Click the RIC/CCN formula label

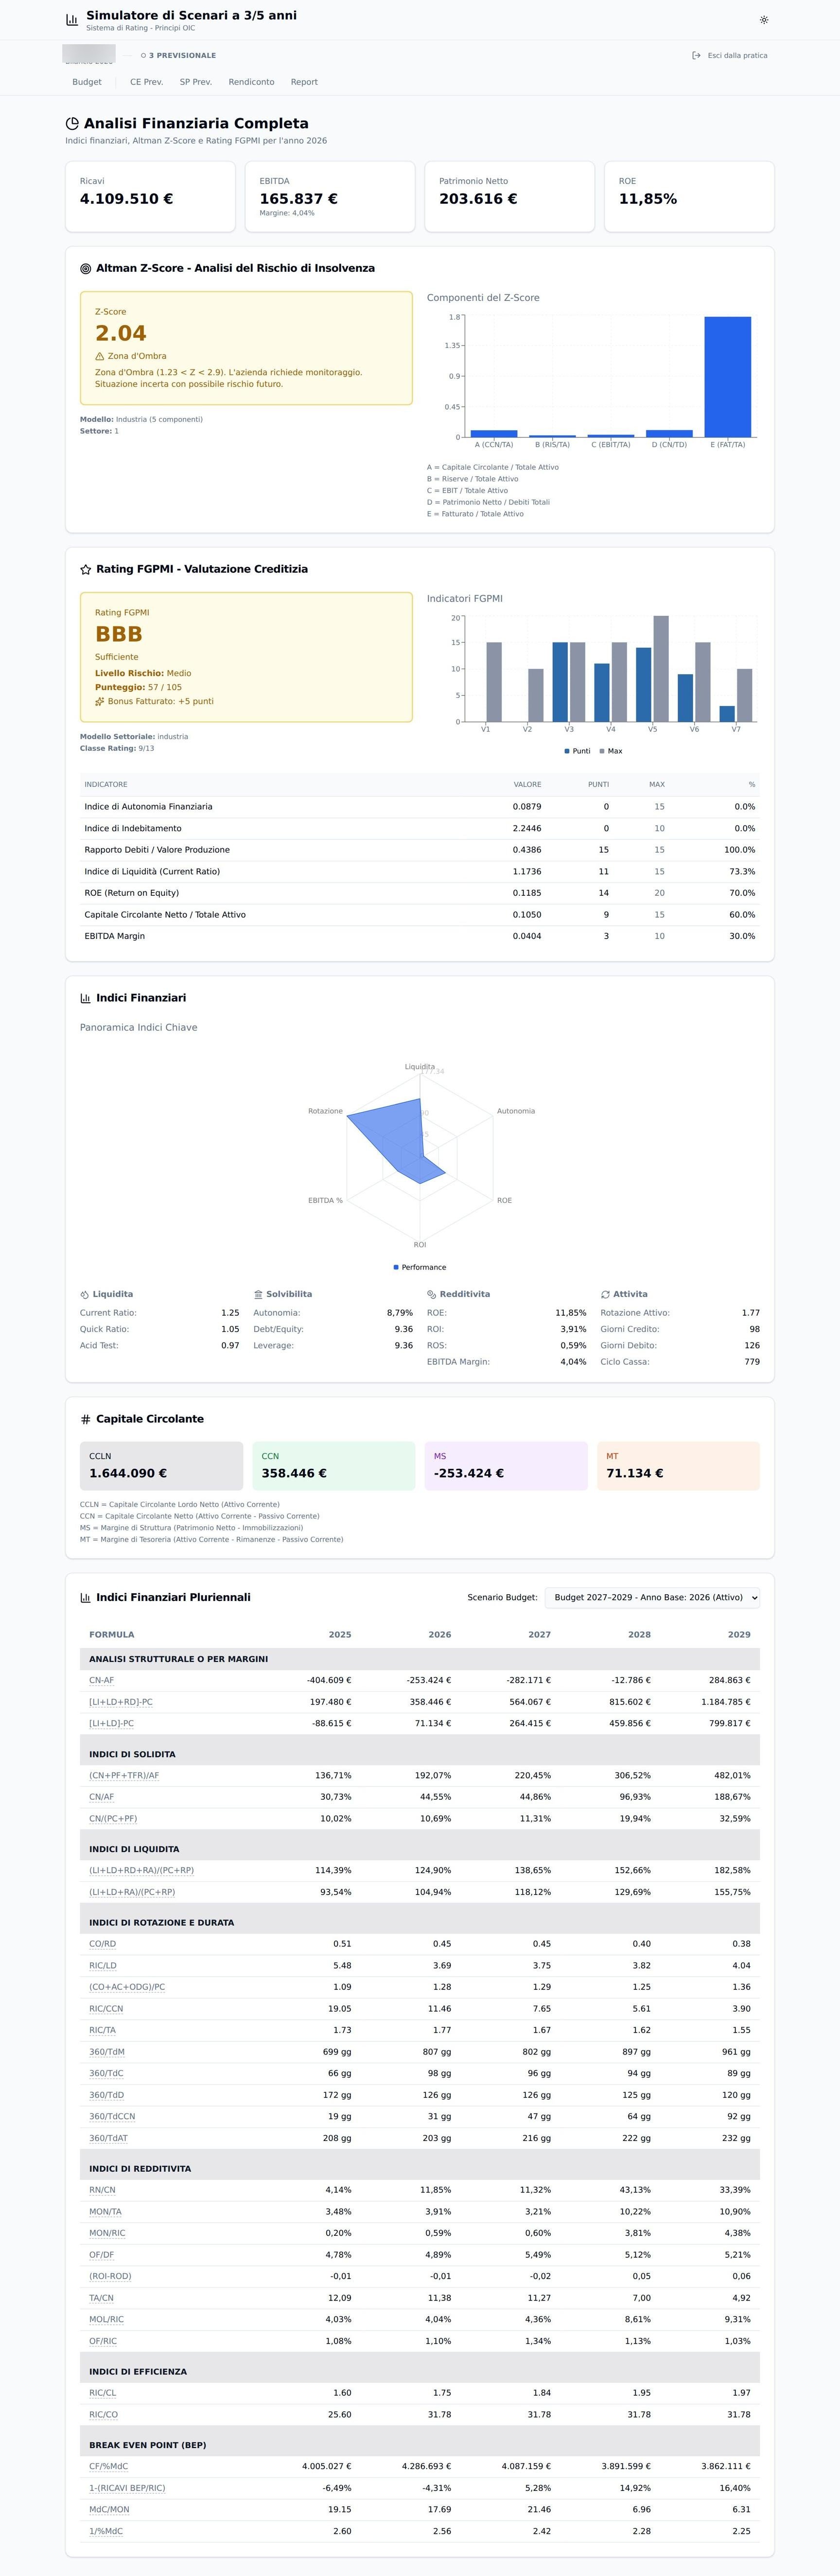[x=106, y=2008]
